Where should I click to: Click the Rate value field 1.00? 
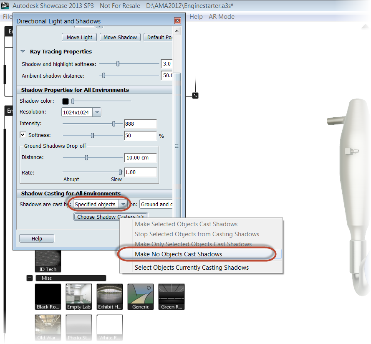click(140, 172)
